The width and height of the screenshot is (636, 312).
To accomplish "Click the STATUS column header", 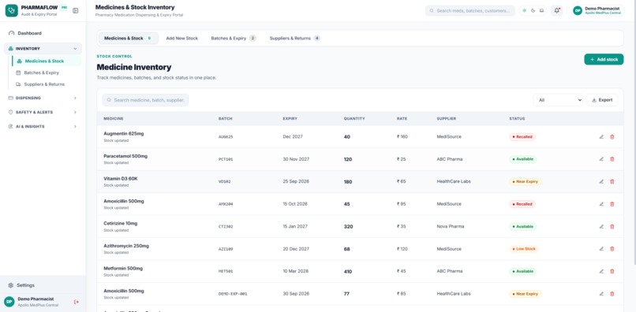I will [x=517, y=119].
